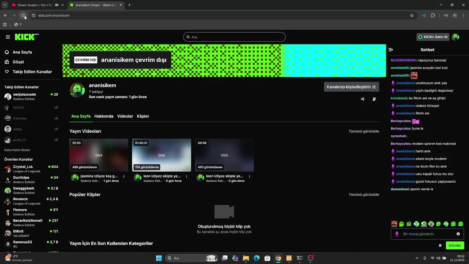Click the Bir mesaj gönderin chat input
This screenshot has width=469, height=264.
(427, 234)
